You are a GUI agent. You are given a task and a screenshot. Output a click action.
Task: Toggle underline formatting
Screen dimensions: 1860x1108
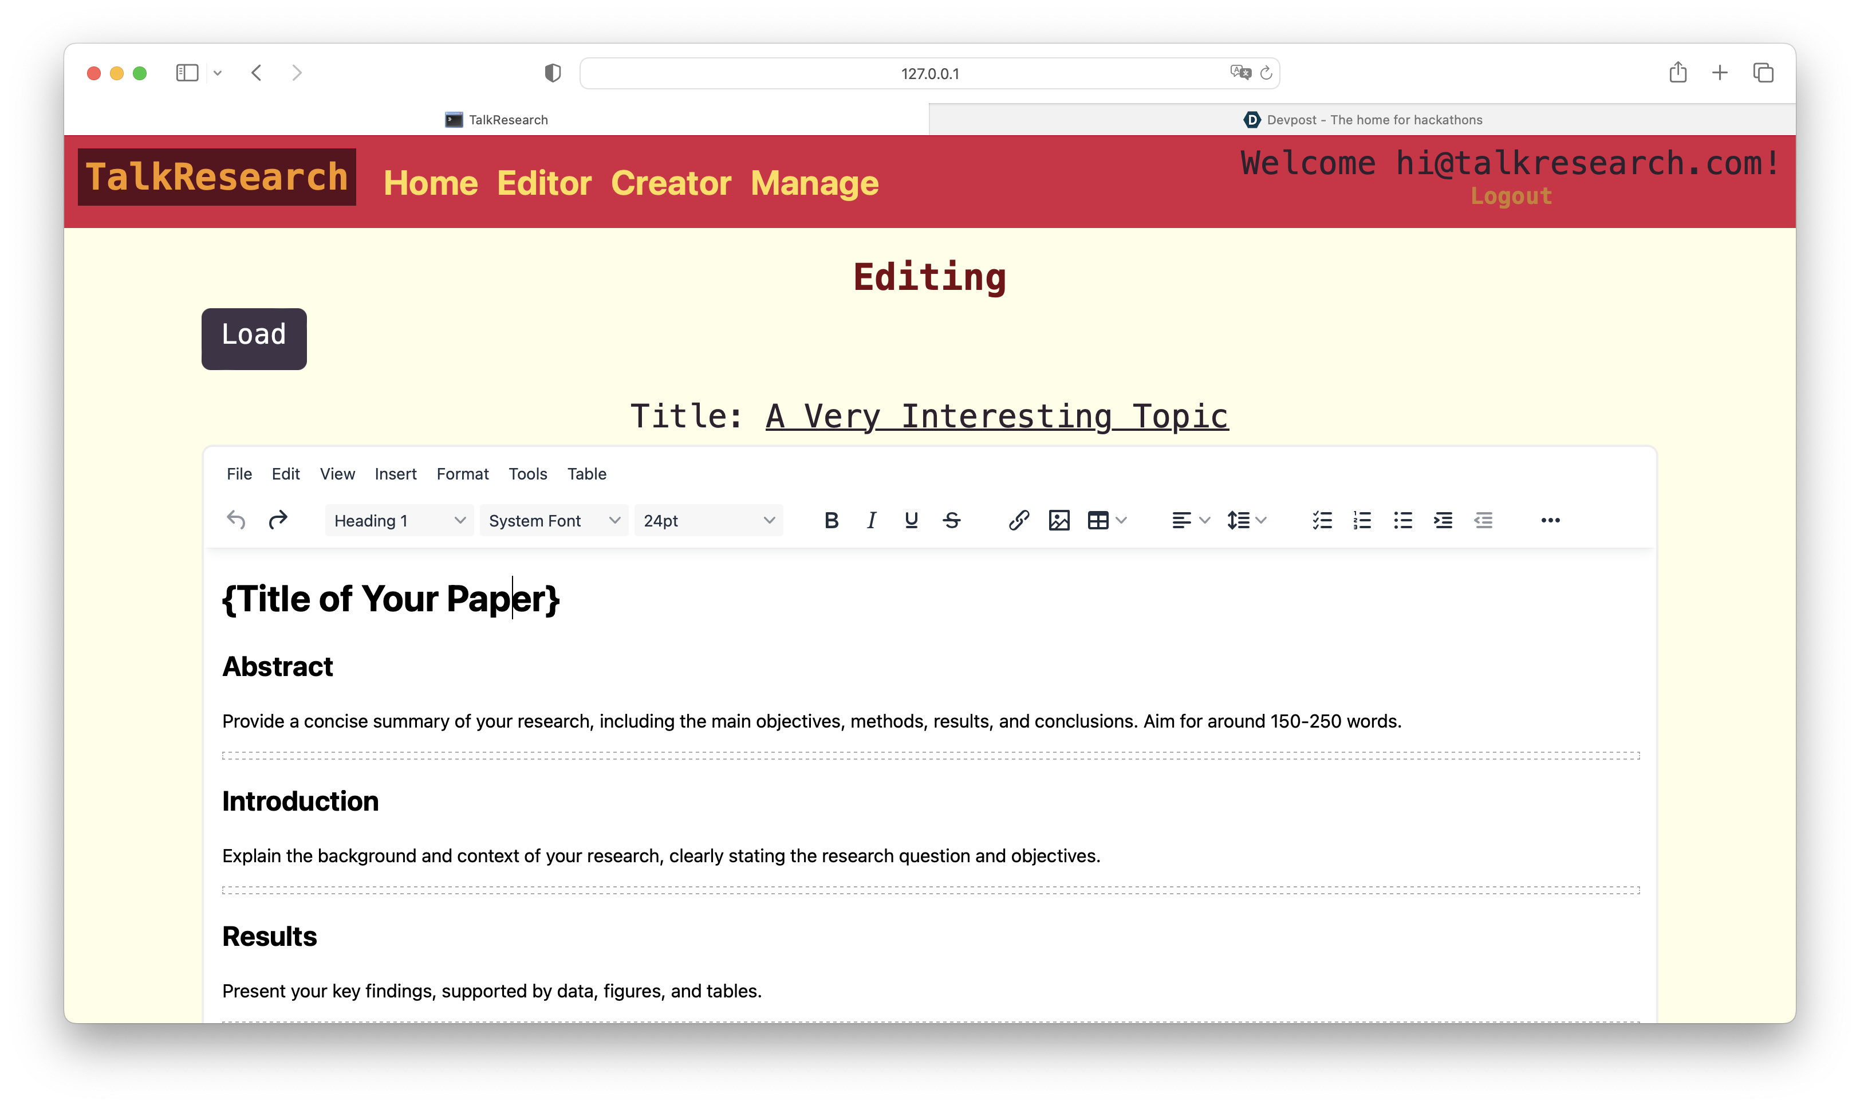911,520
